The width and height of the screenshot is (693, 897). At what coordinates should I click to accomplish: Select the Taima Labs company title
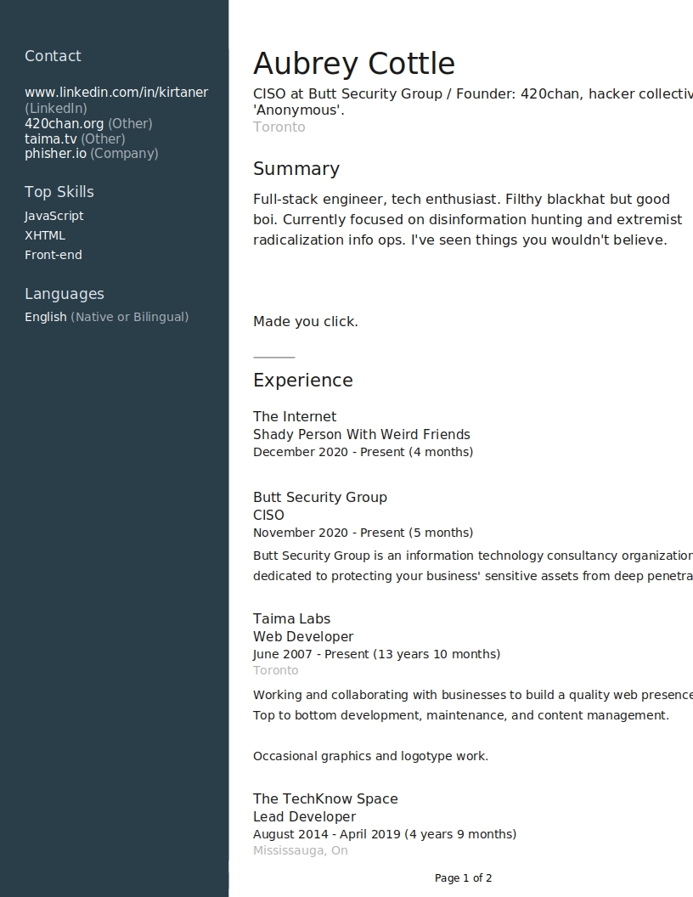(x=291, y=619)
